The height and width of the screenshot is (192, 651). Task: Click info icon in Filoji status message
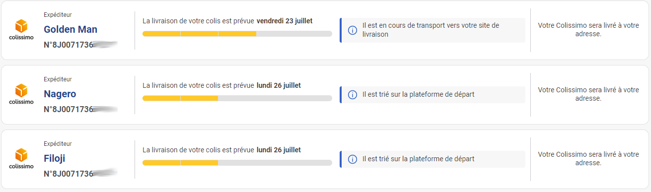click(353, 159)
